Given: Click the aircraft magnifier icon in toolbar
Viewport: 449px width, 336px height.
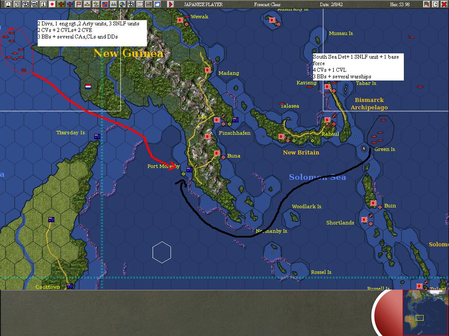Looking at the screenshot, I should coord(26,4).
